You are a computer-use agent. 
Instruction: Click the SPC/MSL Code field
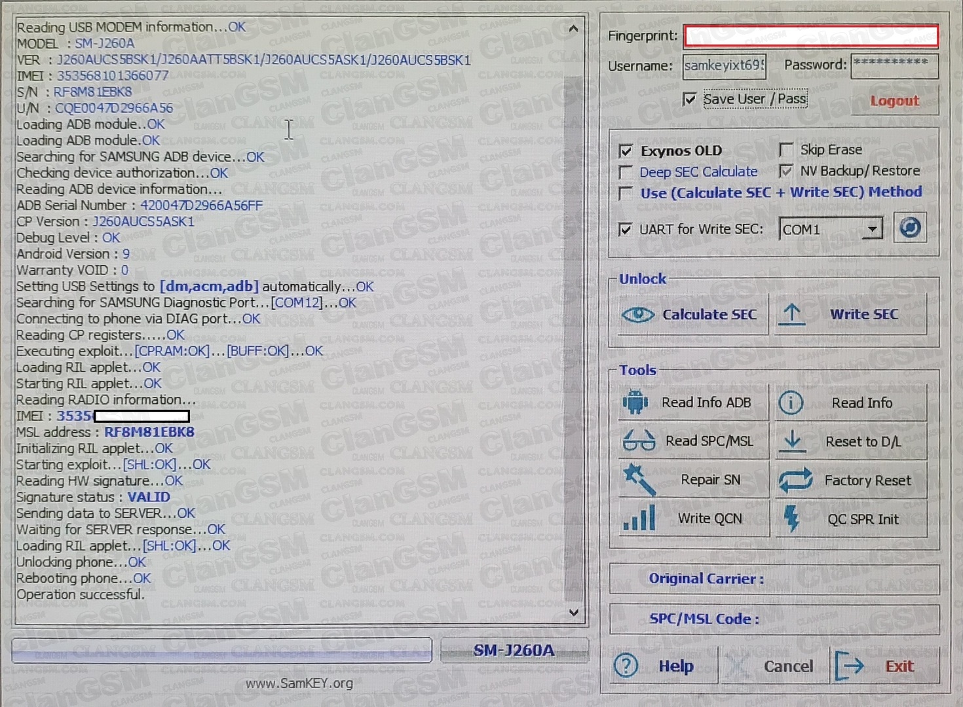coord(774,619)
